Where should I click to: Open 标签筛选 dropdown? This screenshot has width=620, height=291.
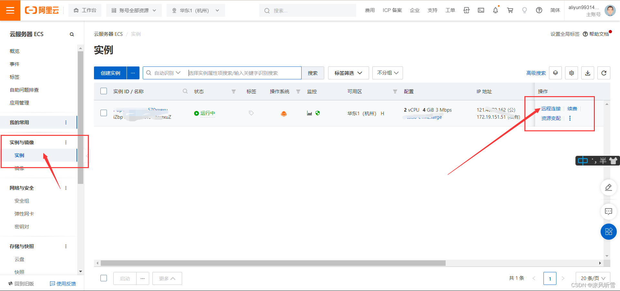(348, 73)
